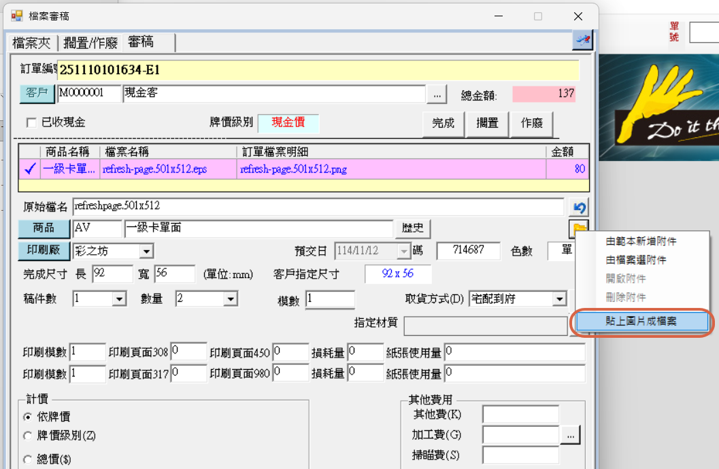Screen dimensions: 719x469
Task: Select the 依牌價 radio button
Action: point(28,417)
